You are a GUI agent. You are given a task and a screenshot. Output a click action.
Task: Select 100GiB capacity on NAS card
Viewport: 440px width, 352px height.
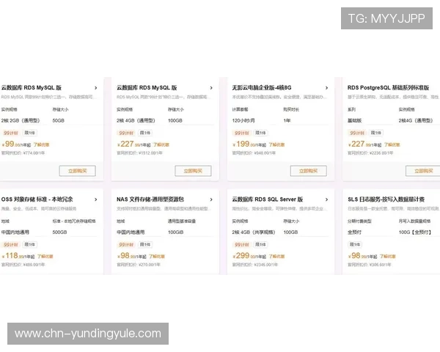tap(176, 232)
